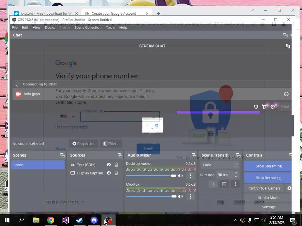Click the helo guys chat message field

coord(152,94)
